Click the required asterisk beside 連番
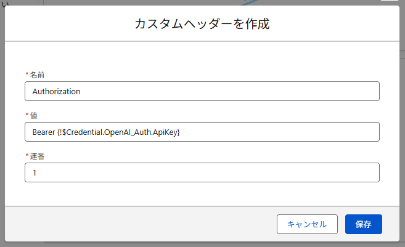This screenshot has width=405, height=247. pos(27,156)
